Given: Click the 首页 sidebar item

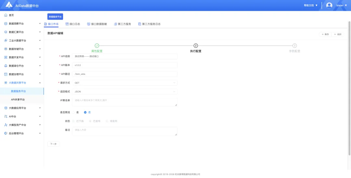Looking at the screenshot, I should [x=22, y=15].
